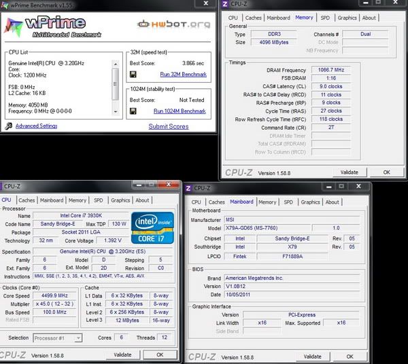This screenshot has height=364, width=408.
Task: Open About tab in Mainboard window
Action: click(332, 202)
